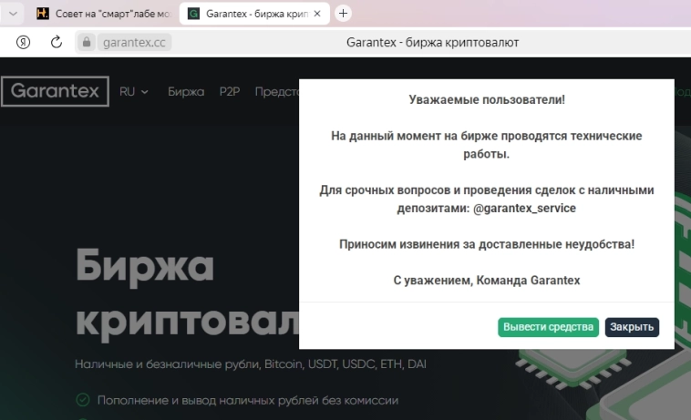Close the Garantex browser tab
Screen dimensions: 691x420
point(317,14)
